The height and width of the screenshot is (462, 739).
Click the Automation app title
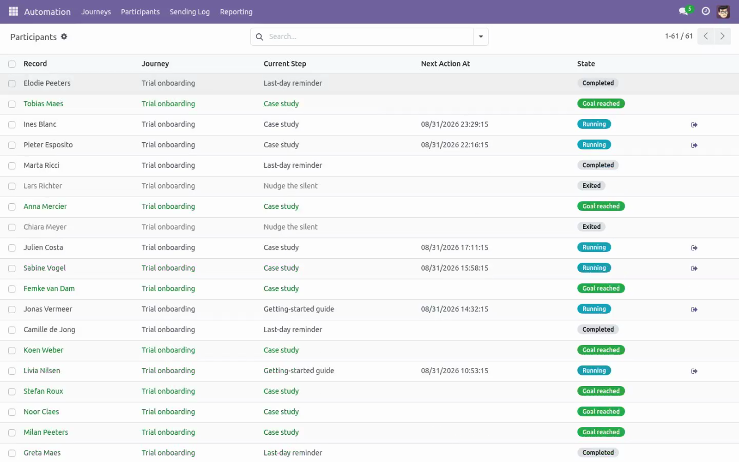48,12
